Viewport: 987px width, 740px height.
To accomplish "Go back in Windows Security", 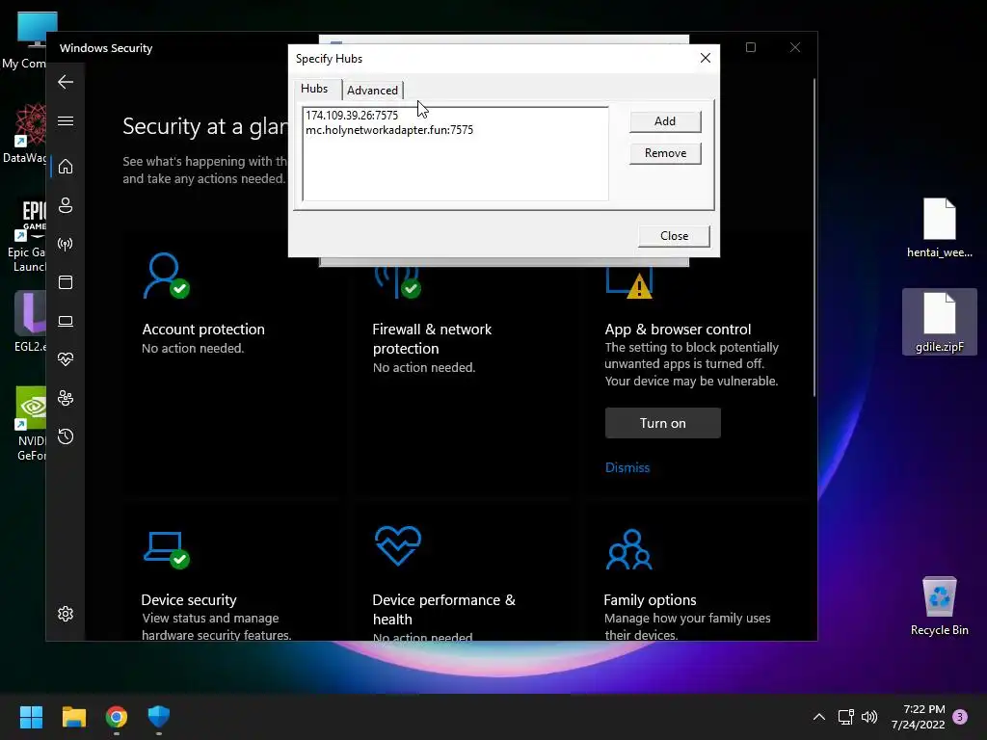I will pyautogui.click(x=66, y=82).
